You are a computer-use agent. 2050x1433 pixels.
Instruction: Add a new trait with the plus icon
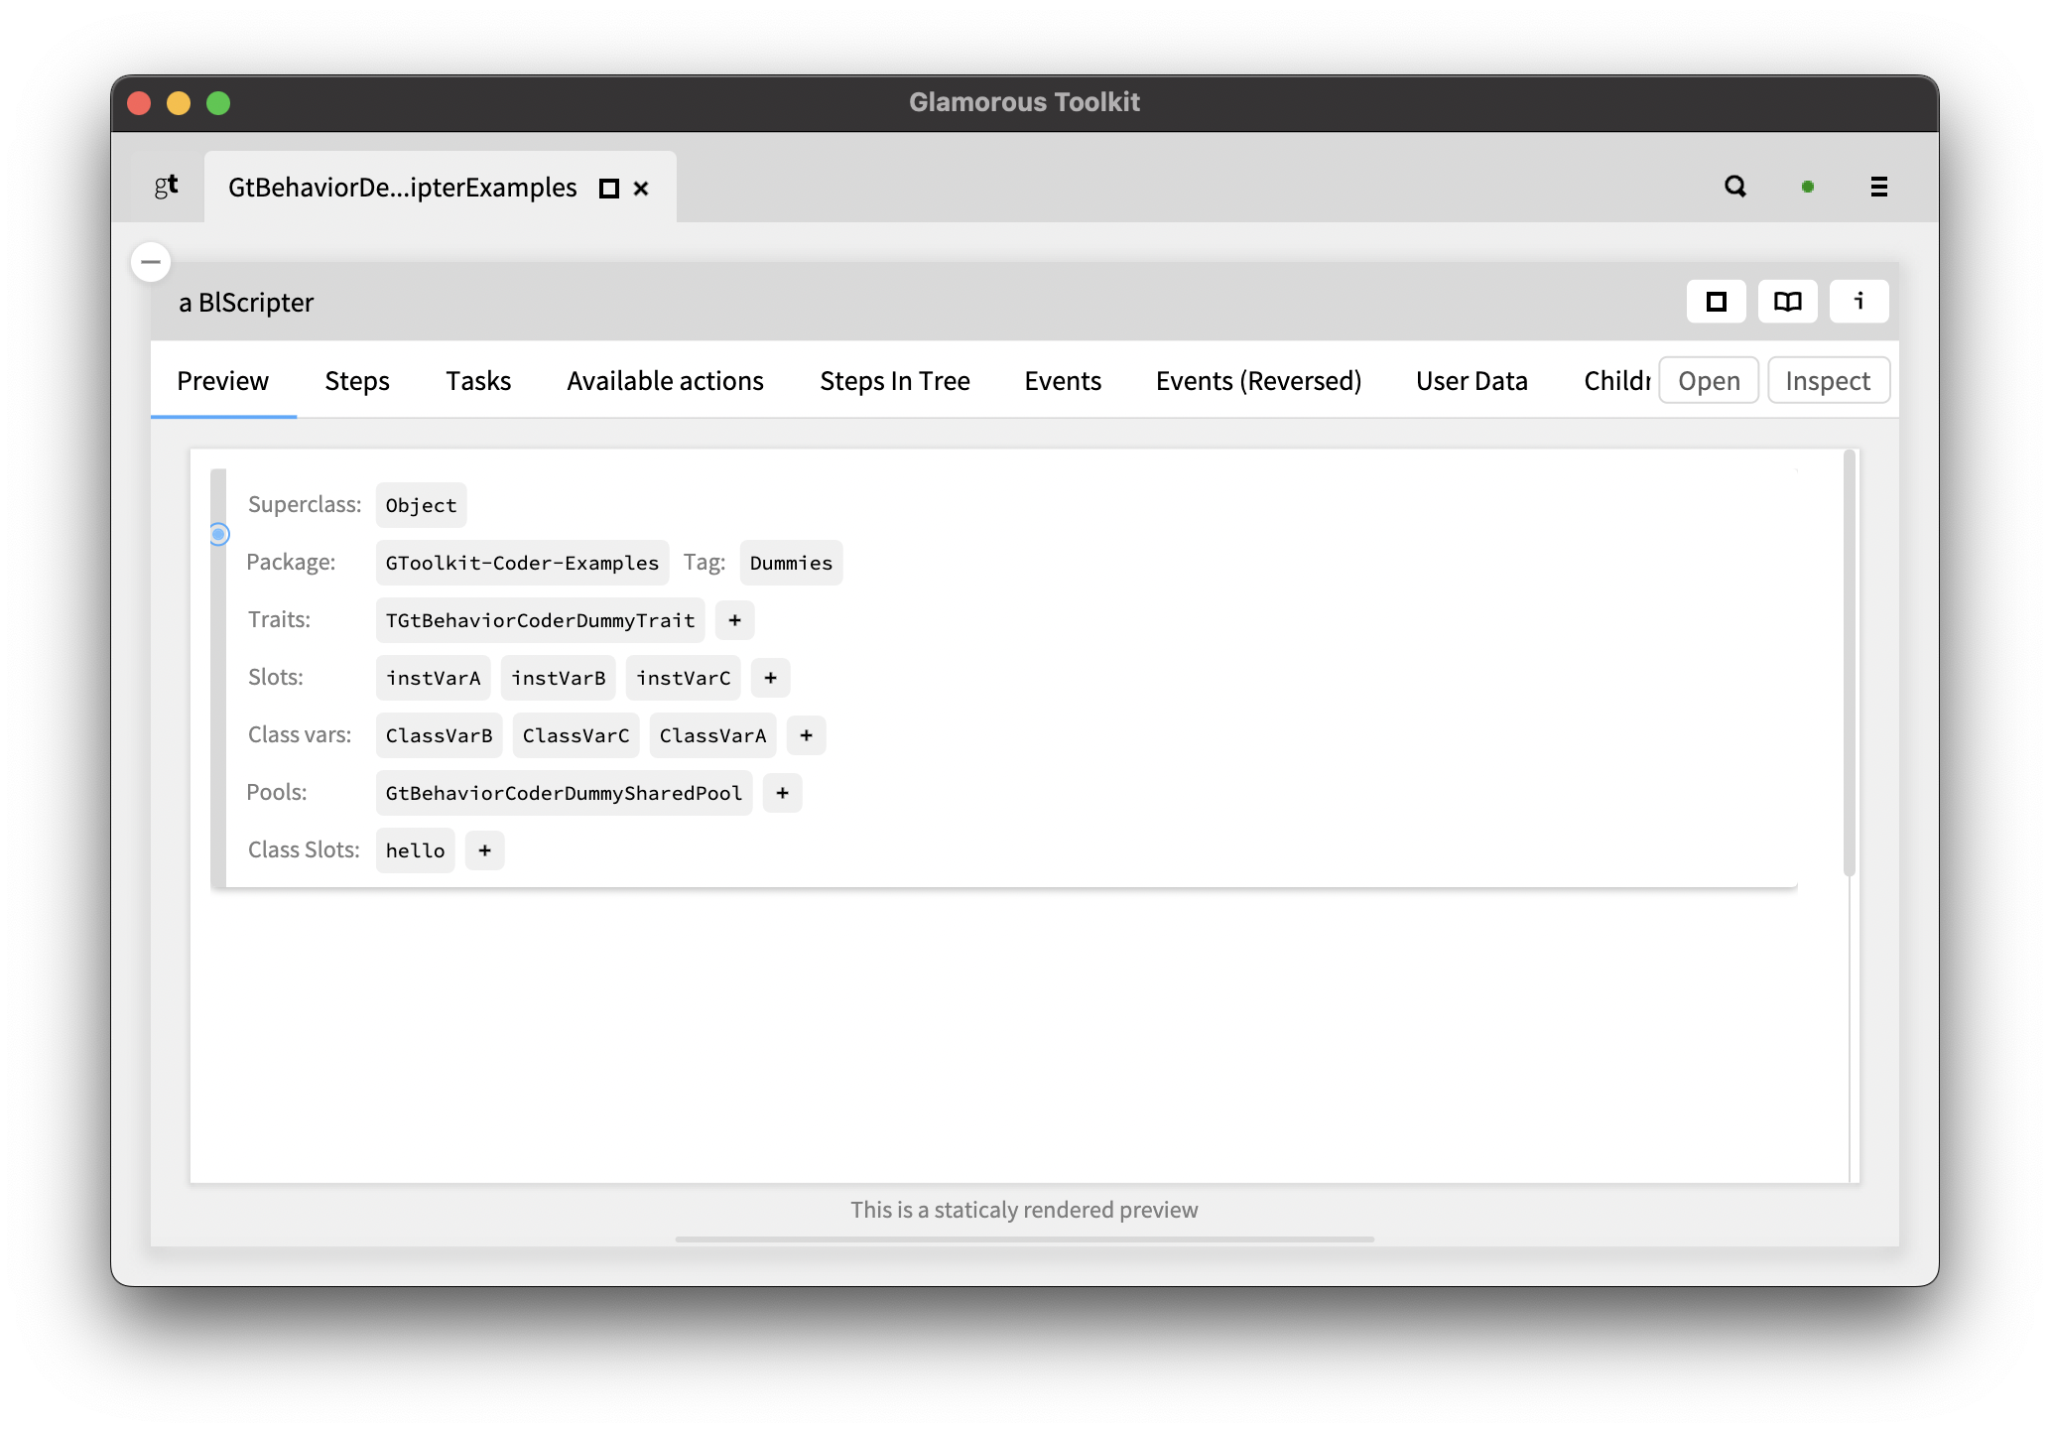point(734,619)
